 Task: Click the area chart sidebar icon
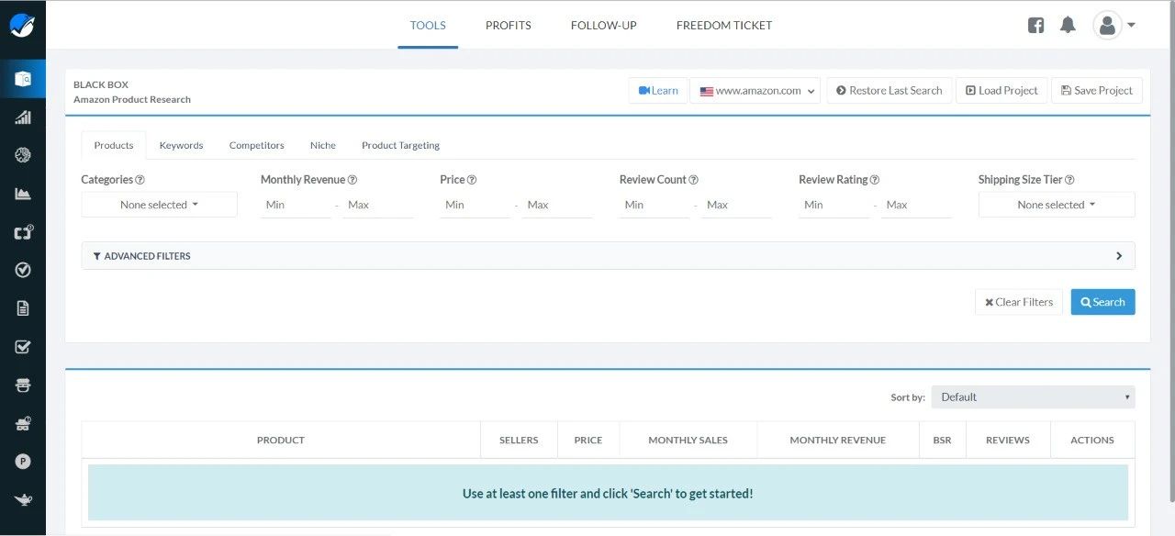[x=23, y=194]
